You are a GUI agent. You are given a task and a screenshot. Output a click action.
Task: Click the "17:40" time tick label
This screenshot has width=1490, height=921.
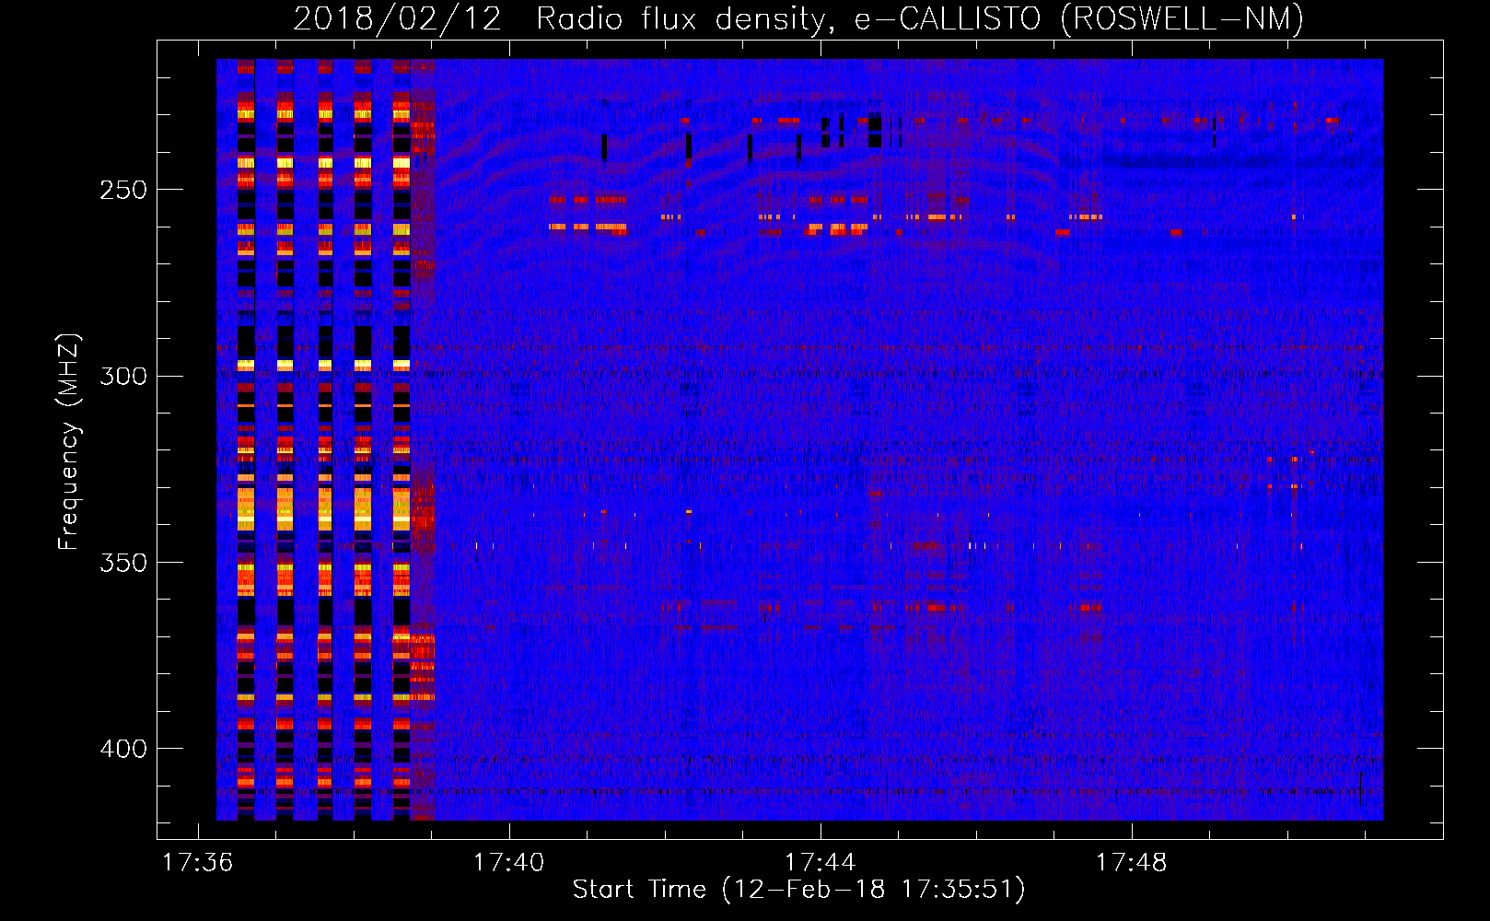coord(509,863)
